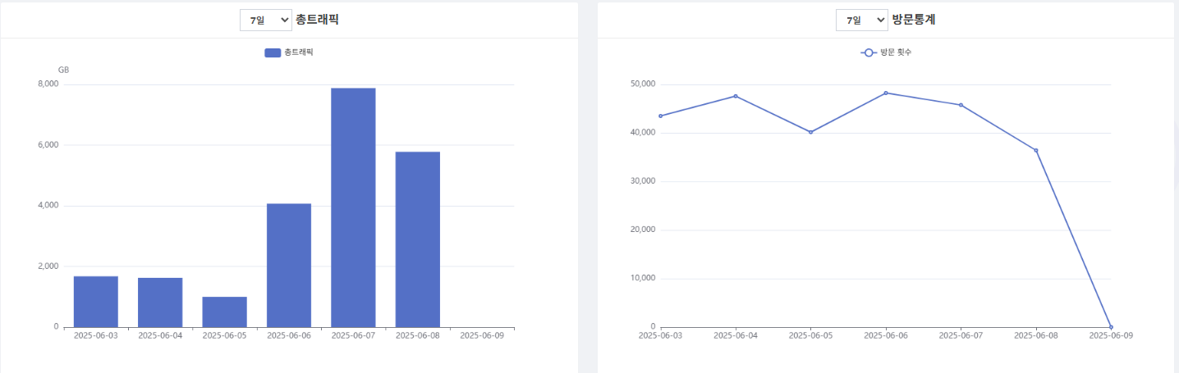Click the 2025-06-07 visit data point

pyautogui.click(x=961, y=105)
